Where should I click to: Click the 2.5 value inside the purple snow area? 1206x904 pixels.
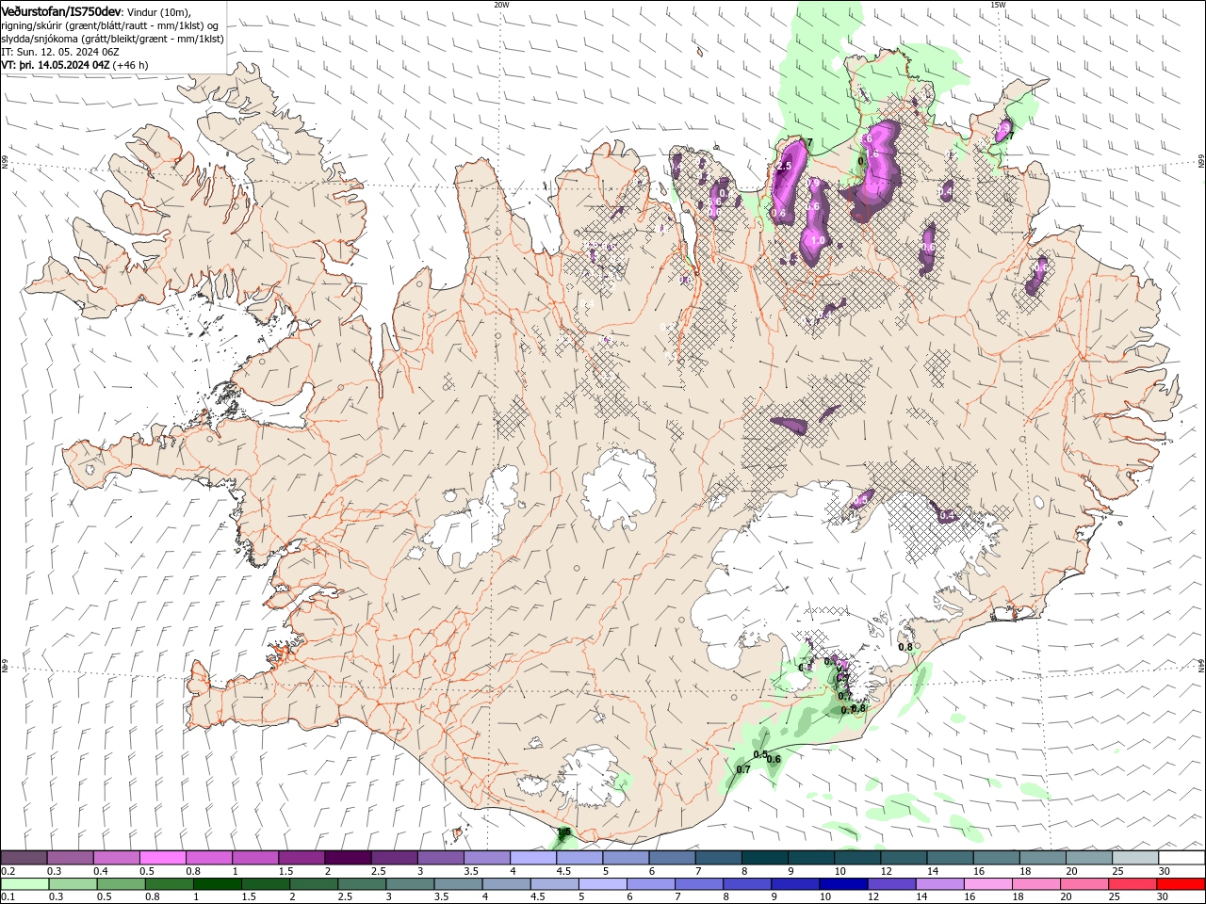click(x=784, y=166)
